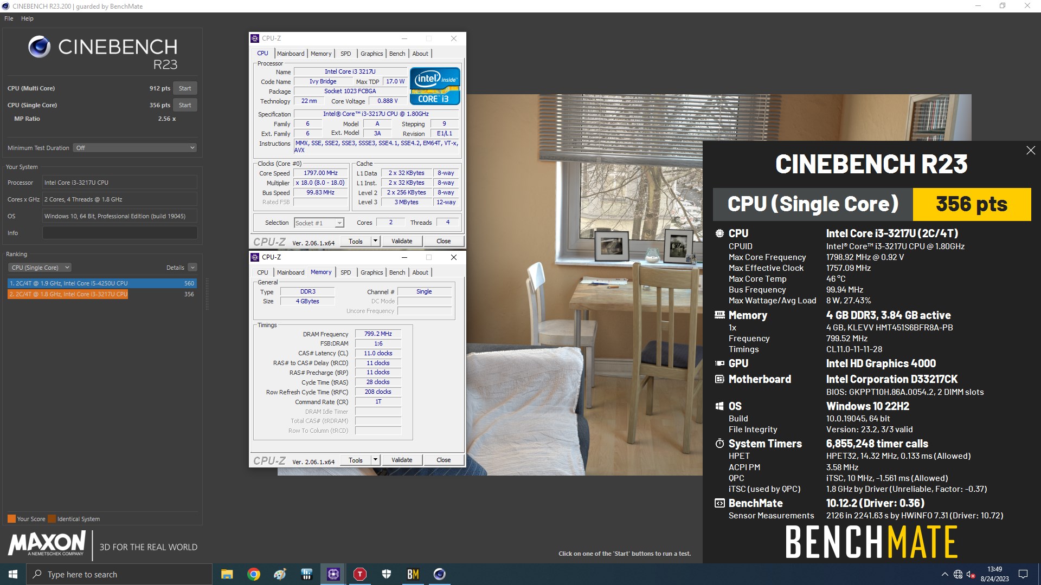This screenshot has height=585, width=1041.
Task: Click the System Timers clock icon
Action: click(x=719, y=444)
